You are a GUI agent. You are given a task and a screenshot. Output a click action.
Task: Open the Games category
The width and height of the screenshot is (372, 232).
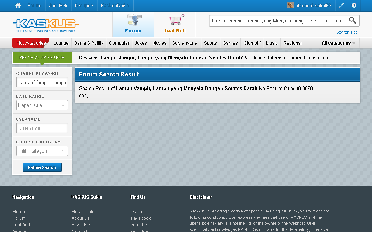pyautogui.click(x=230, y=43)
